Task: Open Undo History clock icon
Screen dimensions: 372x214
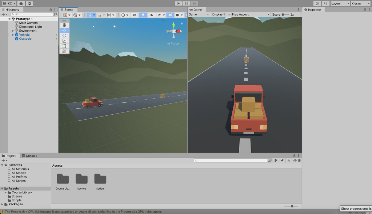Action: click(x=317, y=3)
